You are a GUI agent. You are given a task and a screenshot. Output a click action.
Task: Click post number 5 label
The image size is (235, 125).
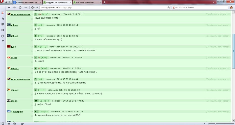35,47
